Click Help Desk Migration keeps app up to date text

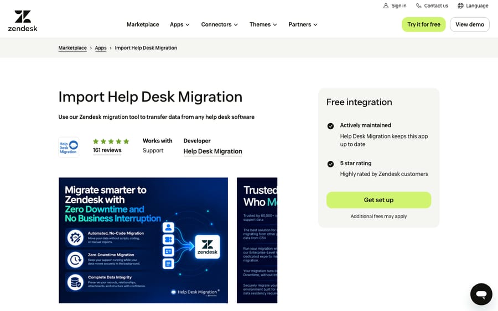384,140
